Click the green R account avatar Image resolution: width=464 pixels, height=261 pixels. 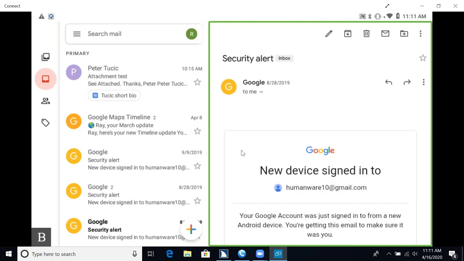click(191, 34)
